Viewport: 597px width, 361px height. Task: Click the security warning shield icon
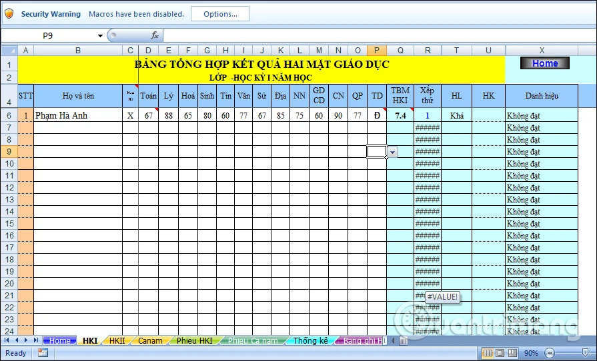click(x=9, y=14)
